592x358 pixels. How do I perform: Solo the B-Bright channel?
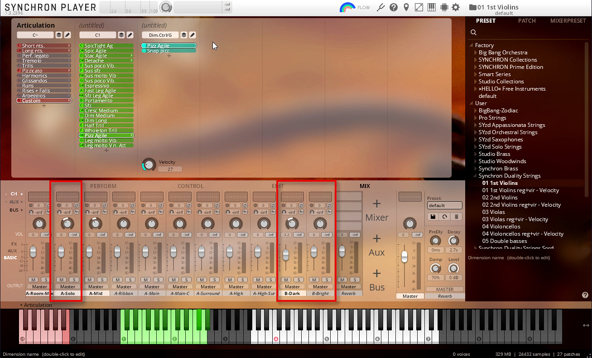click(x=326, y=280)
